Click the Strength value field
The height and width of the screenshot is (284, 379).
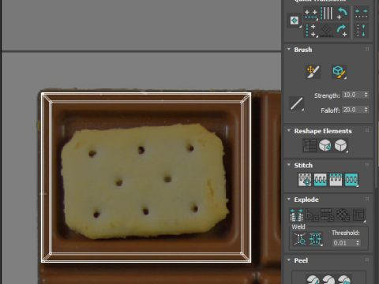point(353,95)
